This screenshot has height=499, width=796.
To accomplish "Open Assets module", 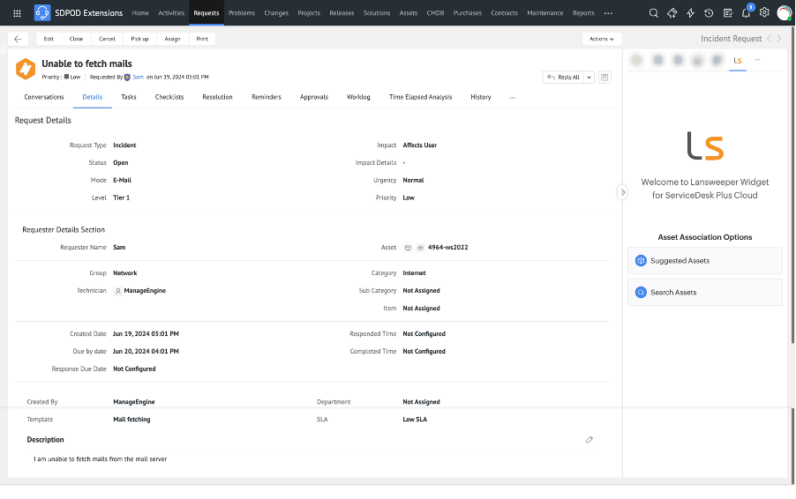I will tap(409, 13).
